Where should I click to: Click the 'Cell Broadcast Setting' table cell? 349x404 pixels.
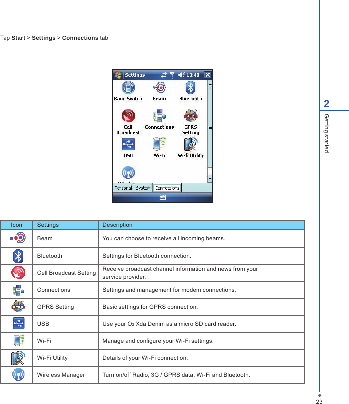tap(66, 273)
